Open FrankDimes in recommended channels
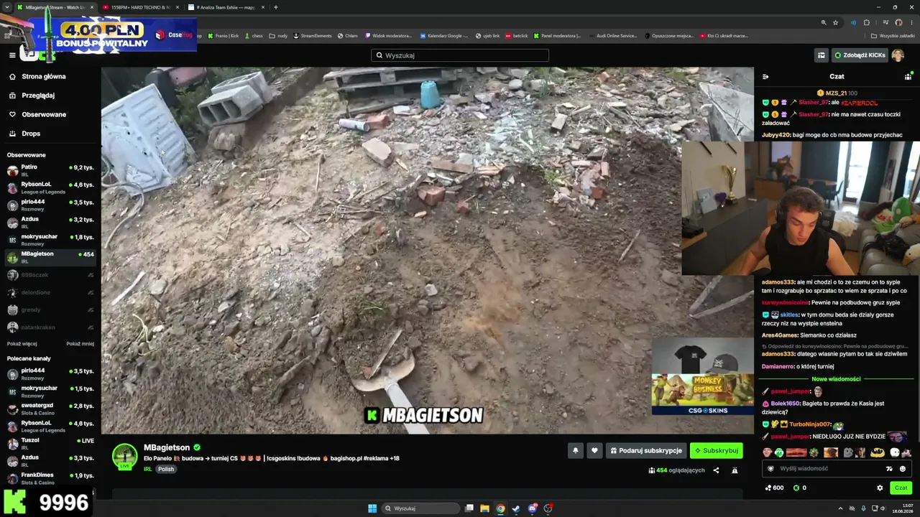Image resolution: width=920 pixels, height=517 pixels. point(50,478)
